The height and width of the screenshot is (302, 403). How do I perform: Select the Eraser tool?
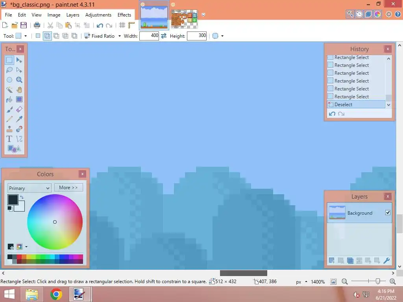coord(19,109)
